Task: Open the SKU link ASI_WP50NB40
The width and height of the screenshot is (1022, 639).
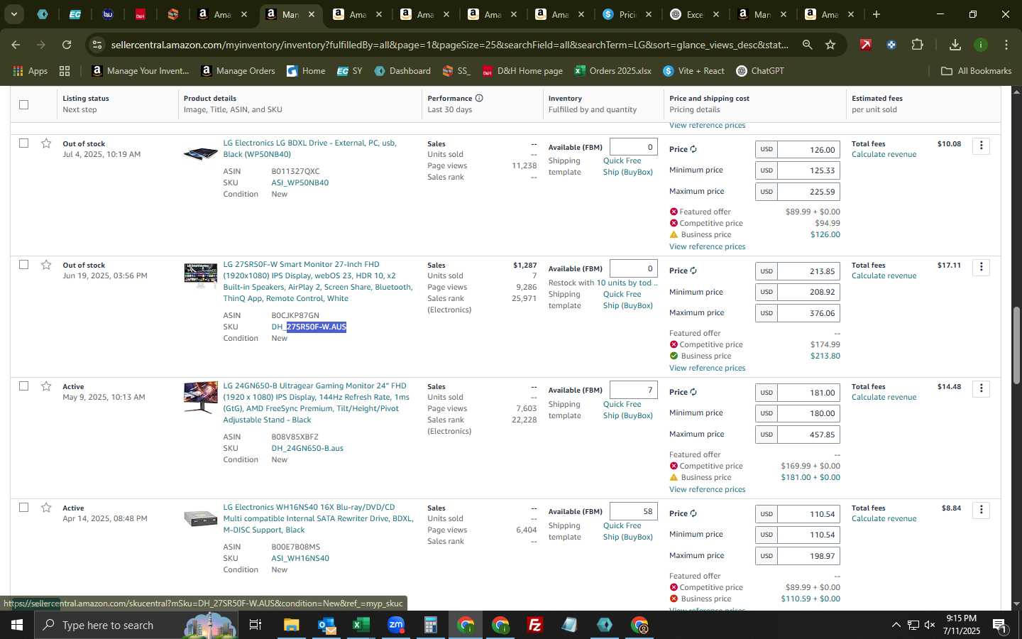Action: (x=300, y=182)
